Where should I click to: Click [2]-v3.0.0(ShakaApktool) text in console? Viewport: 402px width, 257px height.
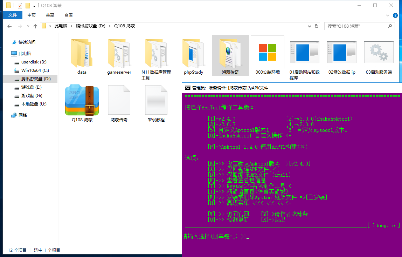tap(319, 119)
